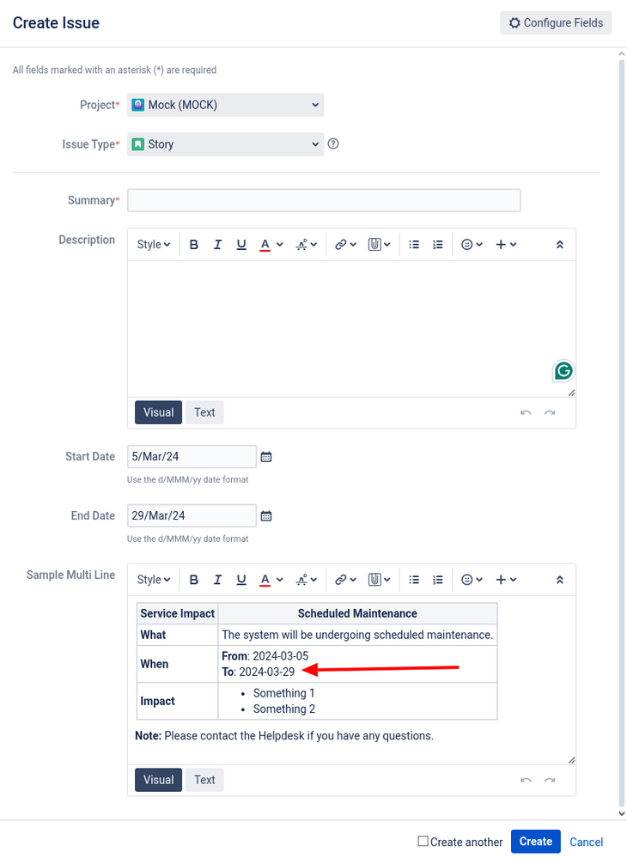Switch Sample Multi Line editor to Visual tab
This screenshot has width=627, height=858.
click(x=159, y=781)
